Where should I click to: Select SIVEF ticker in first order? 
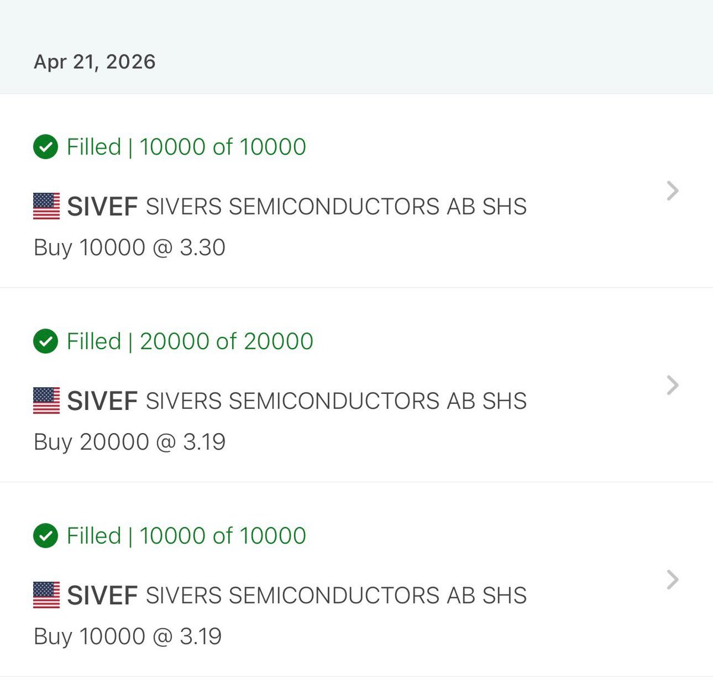point(102,207)
